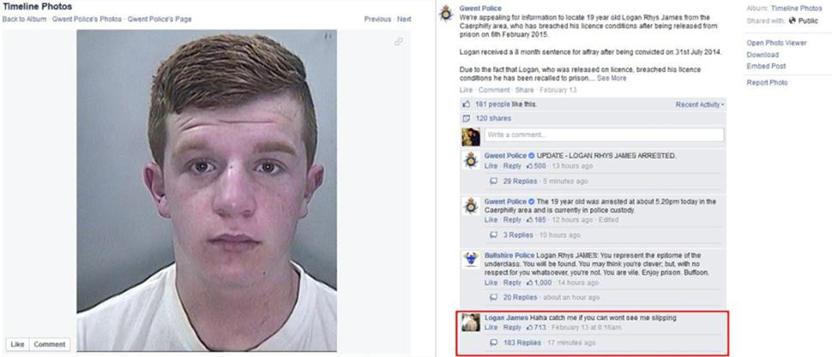The image size is (832, 357).
Task: Open the Recent Activity sort dropdown
Action: (x=699, y=105)
